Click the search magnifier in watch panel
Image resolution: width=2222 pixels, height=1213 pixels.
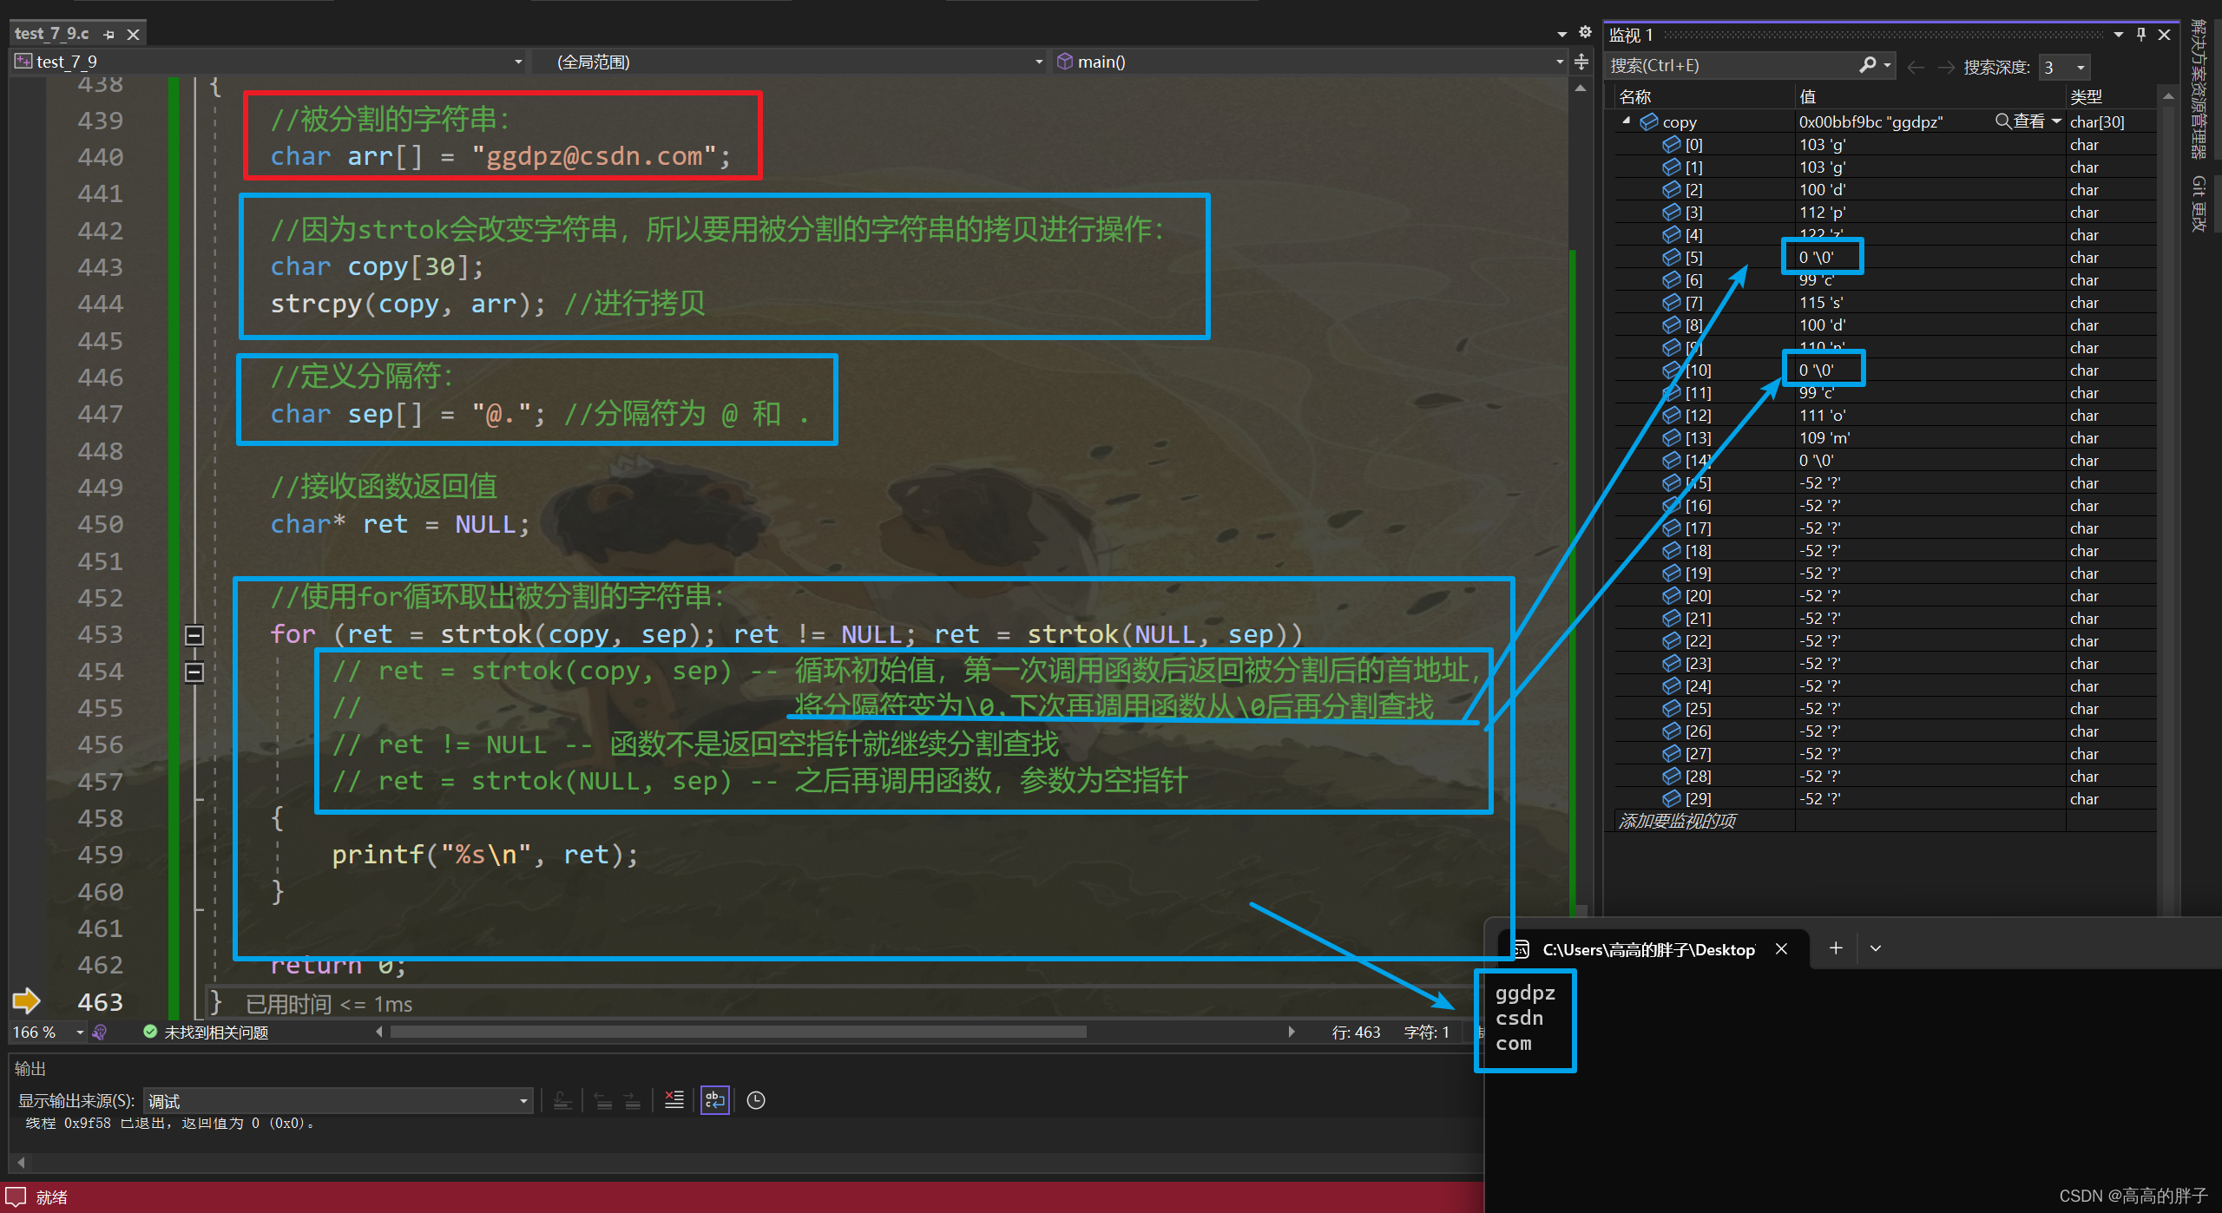(1868, 65)
